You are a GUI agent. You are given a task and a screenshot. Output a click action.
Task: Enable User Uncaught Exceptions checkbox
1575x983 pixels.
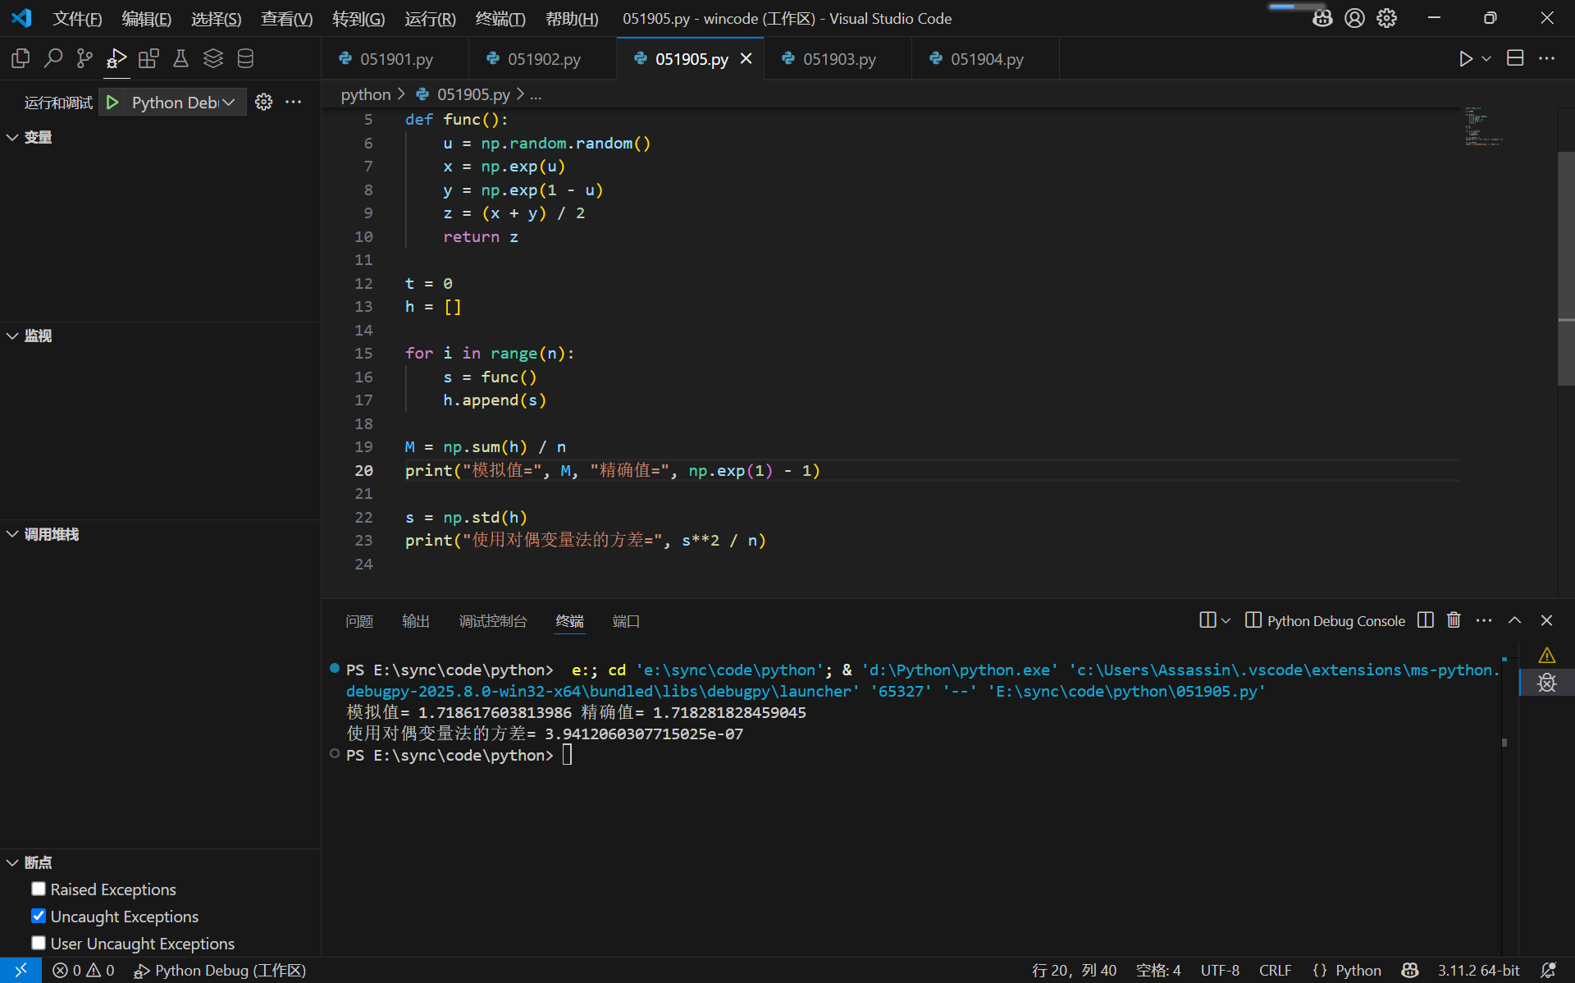pos(39,943)
